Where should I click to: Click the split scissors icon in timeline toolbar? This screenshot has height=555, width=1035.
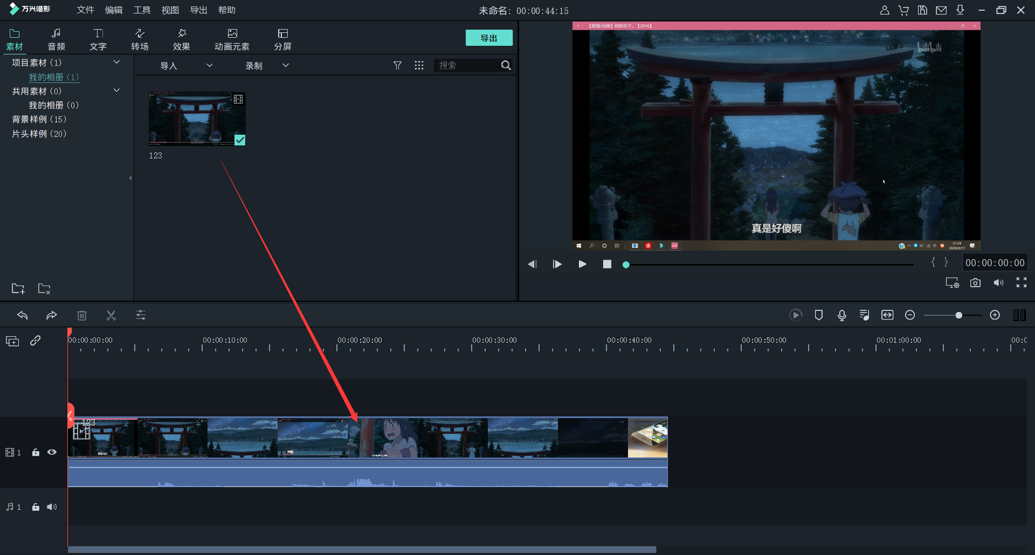pyautogui.click(x=111, y=315)
